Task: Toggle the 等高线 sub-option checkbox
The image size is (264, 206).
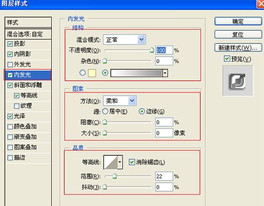Action: click(16, 96)
